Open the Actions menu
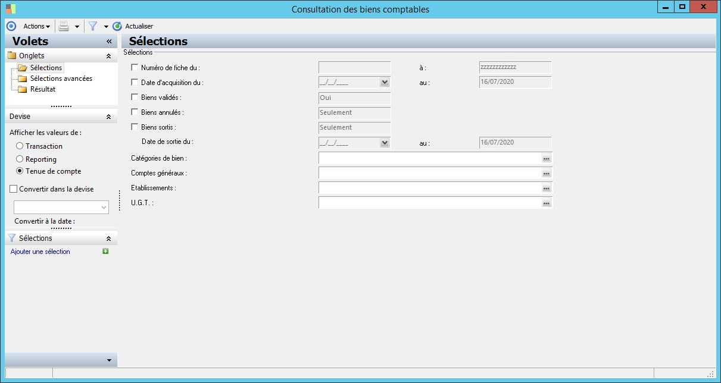 36,26
